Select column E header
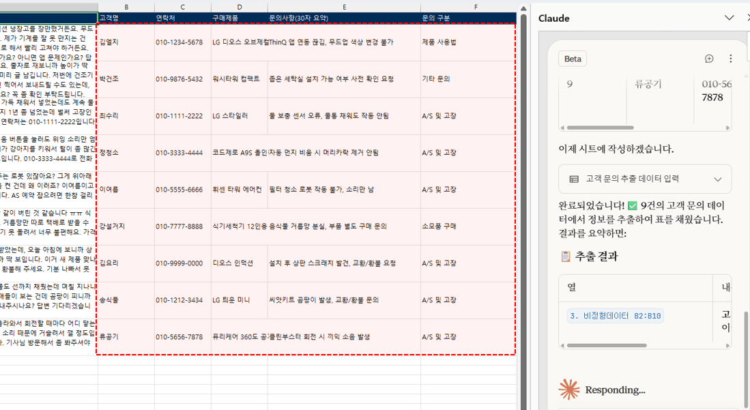 pos(343,5)
